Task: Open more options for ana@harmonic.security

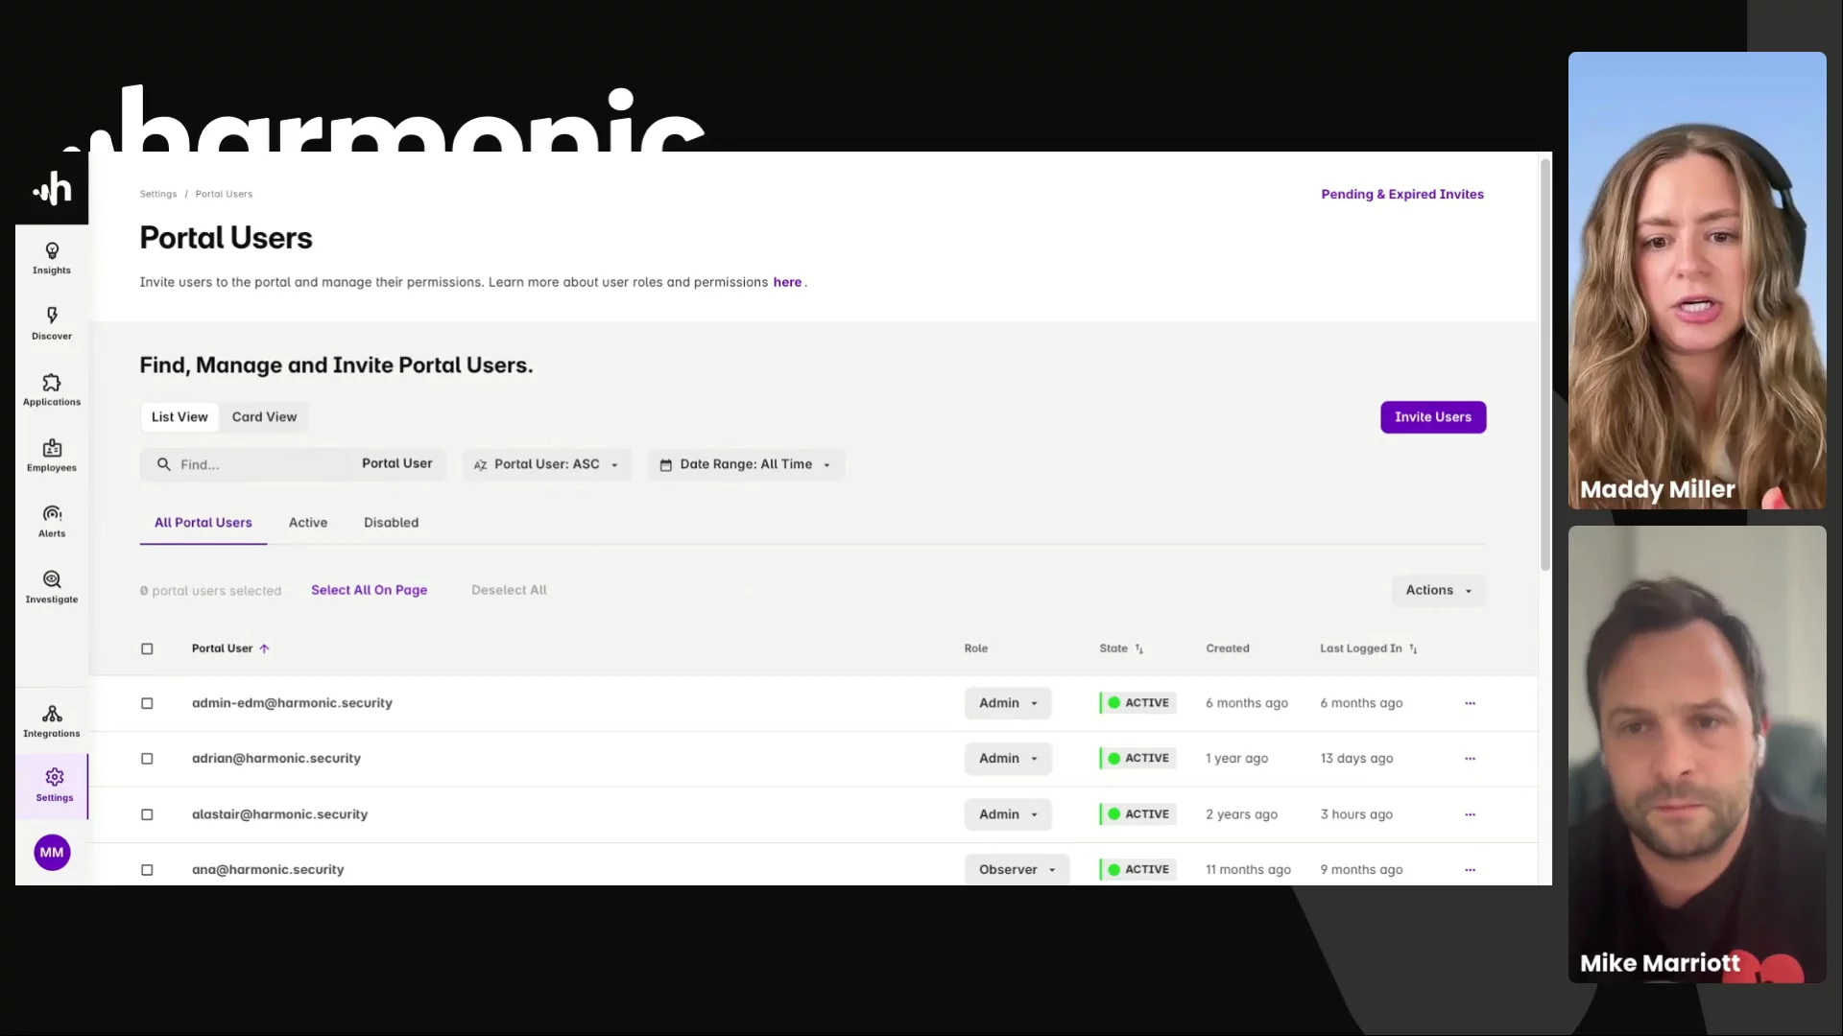Action: coord(1470,870)
